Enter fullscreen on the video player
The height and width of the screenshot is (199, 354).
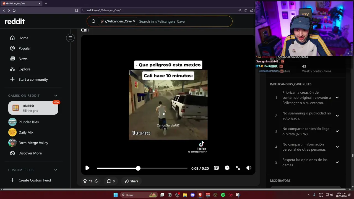coord(238,168)
